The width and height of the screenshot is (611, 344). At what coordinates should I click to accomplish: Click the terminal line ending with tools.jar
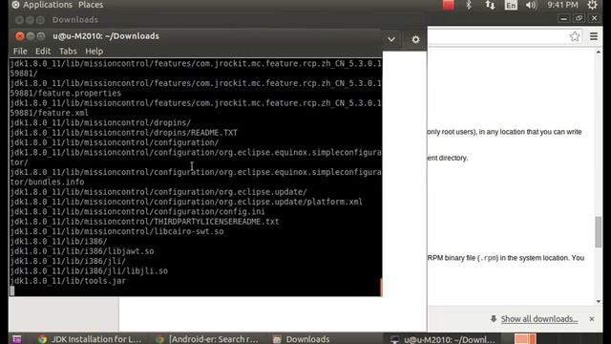coord(68,280)
